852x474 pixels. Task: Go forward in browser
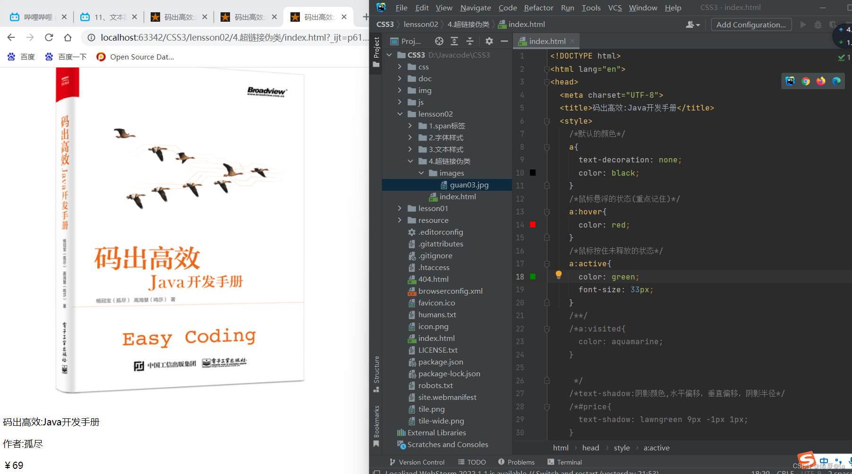[x=30, y=37]
